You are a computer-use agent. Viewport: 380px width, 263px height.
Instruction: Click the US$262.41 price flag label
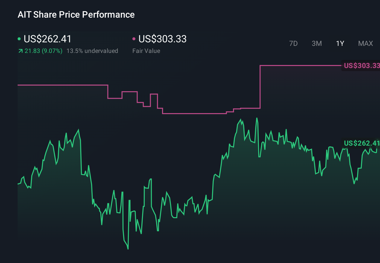[x=361, y=143]
